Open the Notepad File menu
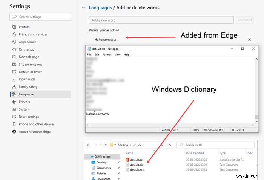Viewport: 264px width, 180px height. click(x=89, y=55)
